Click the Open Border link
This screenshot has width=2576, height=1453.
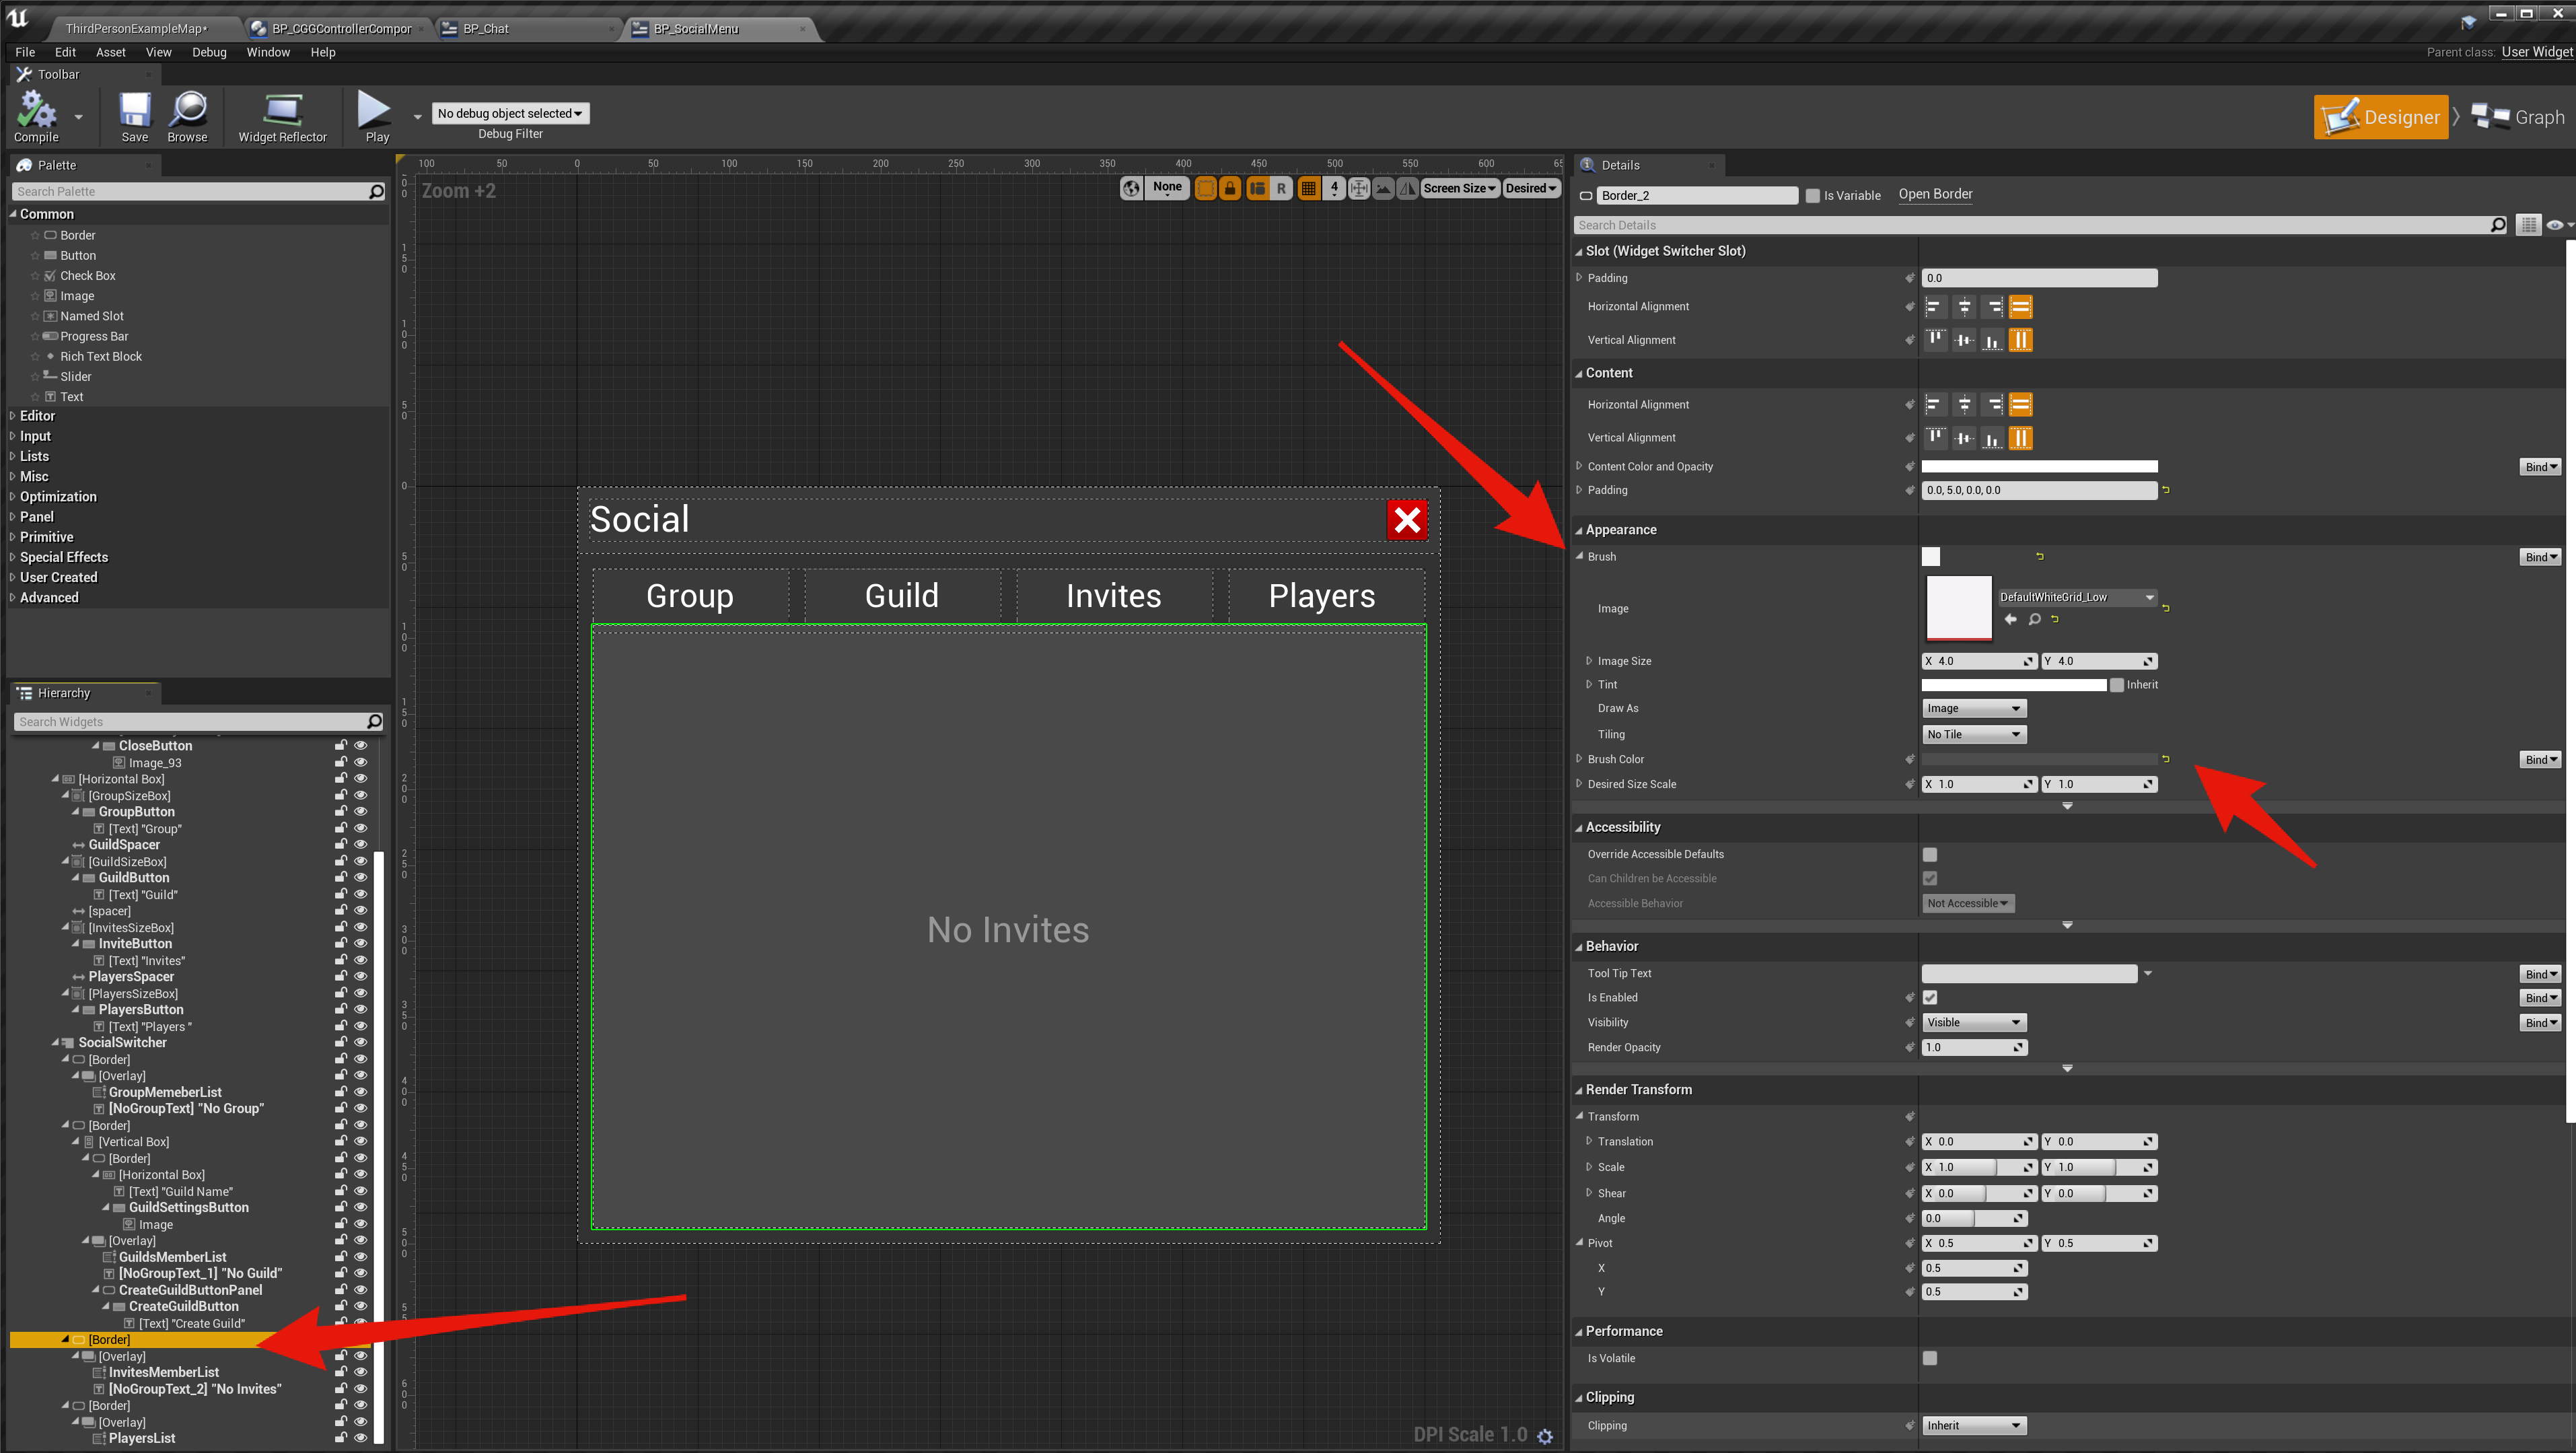1935,194
